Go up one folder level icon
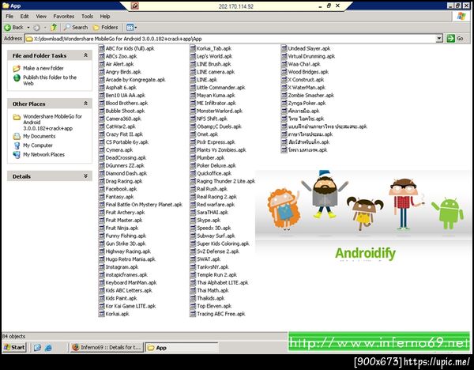Image resolution: width=474 pixels, height=370 pixels. coord(54,27)
